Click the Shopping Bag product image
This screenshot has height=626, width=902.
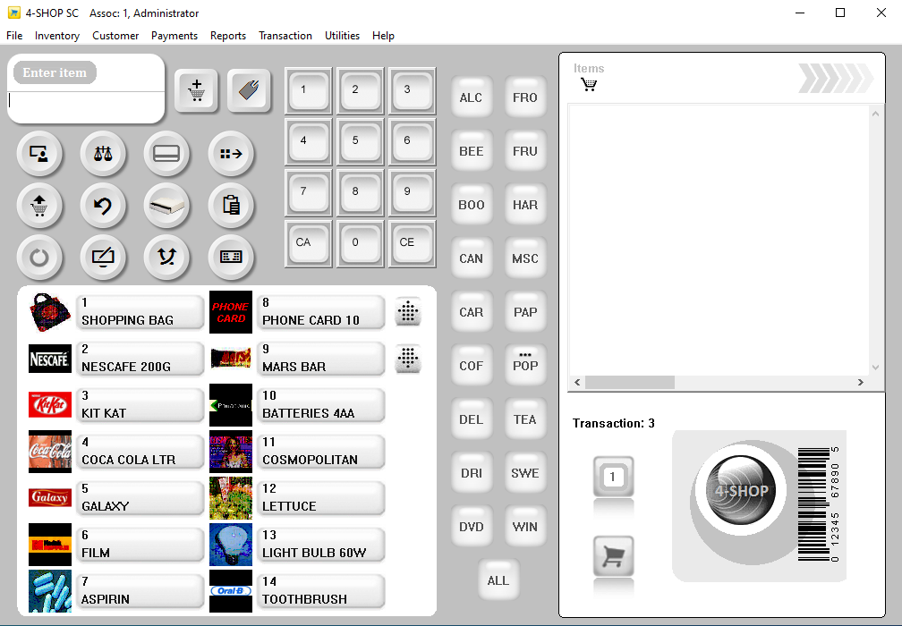tap(50, 312)
